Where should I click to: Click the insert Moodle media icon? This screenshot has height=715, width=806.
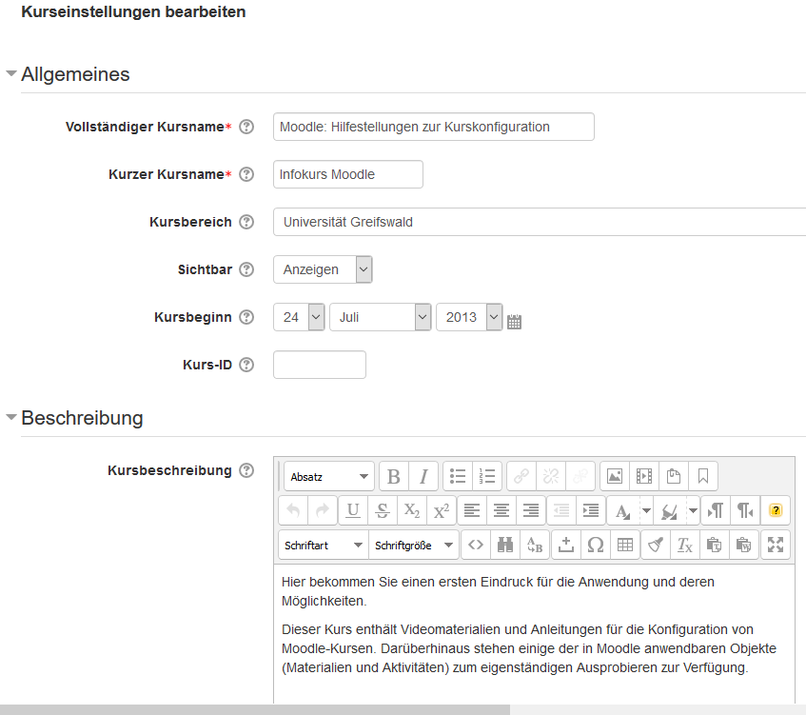click(x=644, y=476)
